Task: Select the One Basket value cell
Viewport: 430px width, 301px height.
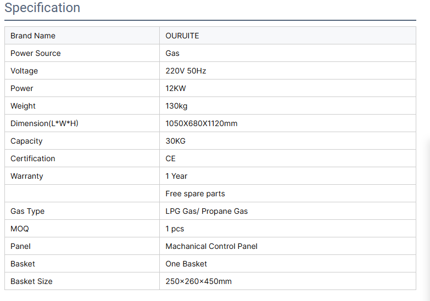Action: click(x=186, y=264)
